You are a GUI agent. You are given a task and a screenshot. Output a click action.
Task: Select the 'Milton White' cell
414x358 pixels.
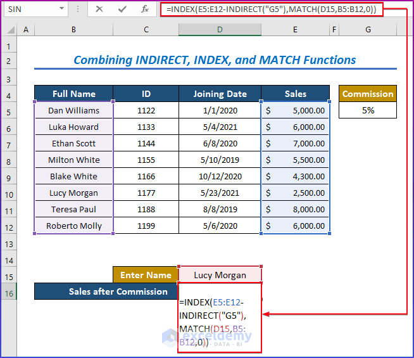coord(73,160)
